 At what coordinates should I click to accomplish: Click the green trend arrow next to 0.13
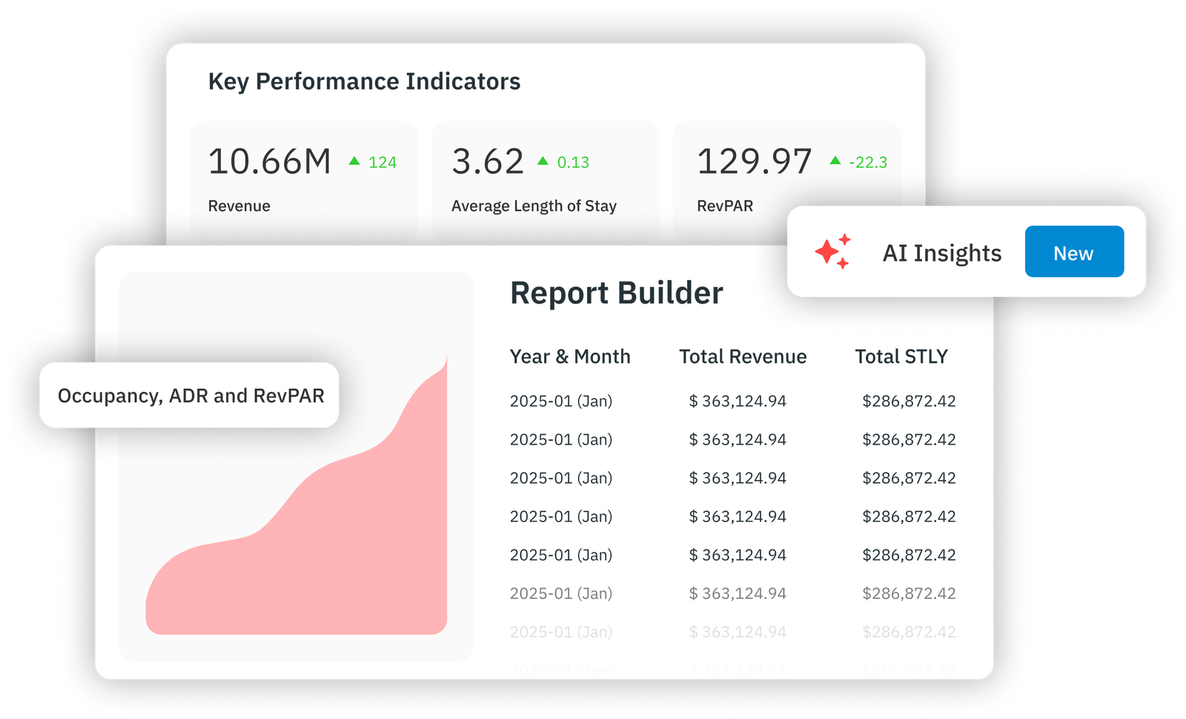point(543,161)
